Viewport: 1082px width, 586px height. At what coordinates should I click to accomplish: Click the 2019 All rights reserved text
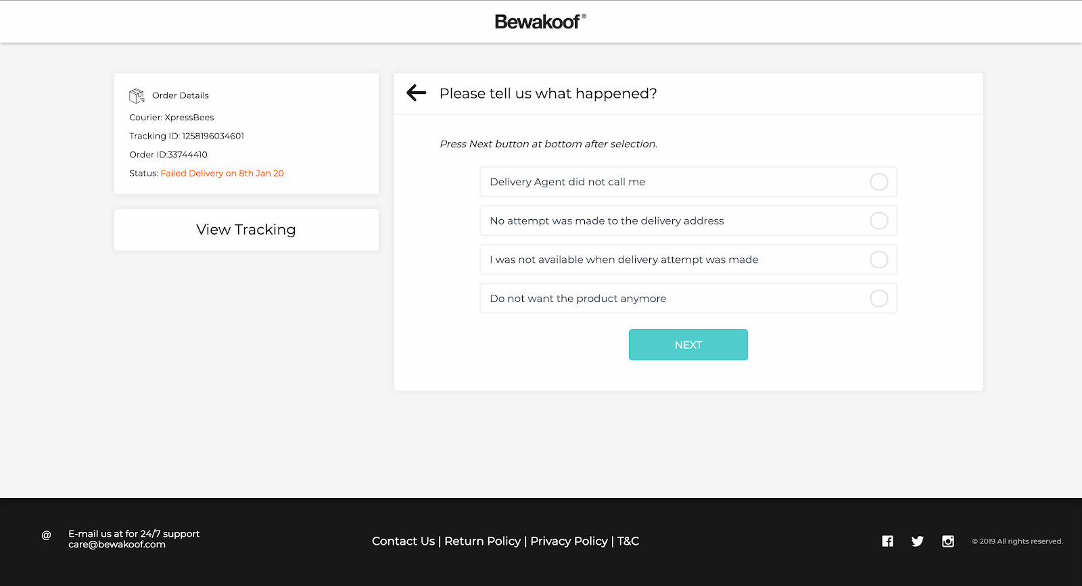pos(1018,541)
